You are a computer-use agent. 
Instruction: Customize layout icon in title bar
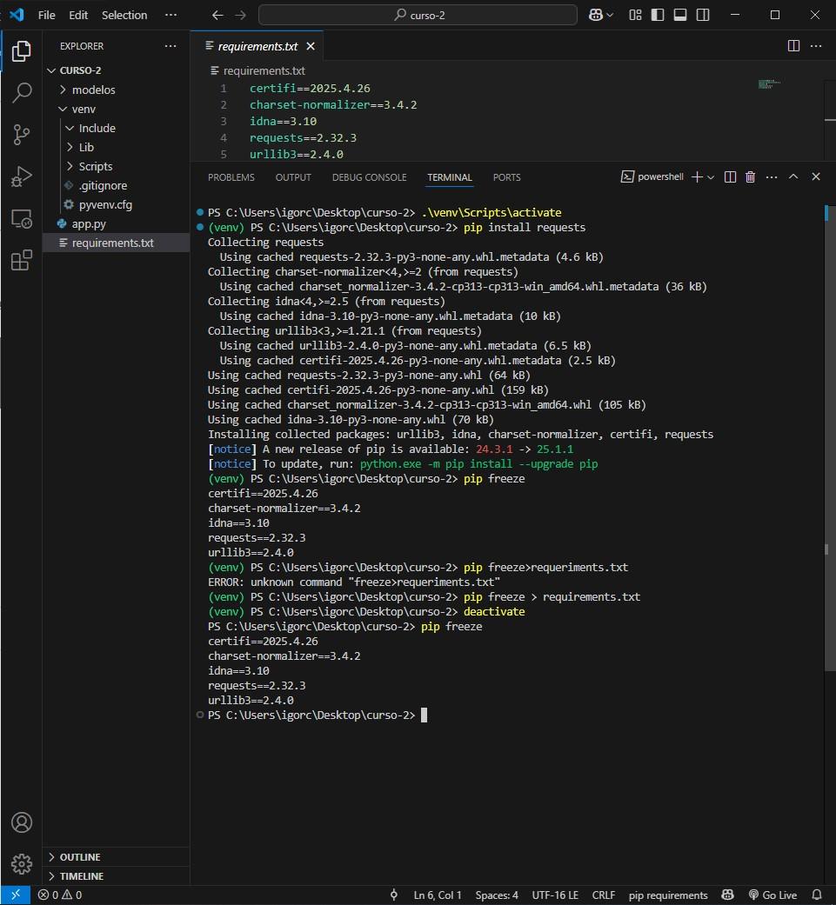click(x=635, y=15)
